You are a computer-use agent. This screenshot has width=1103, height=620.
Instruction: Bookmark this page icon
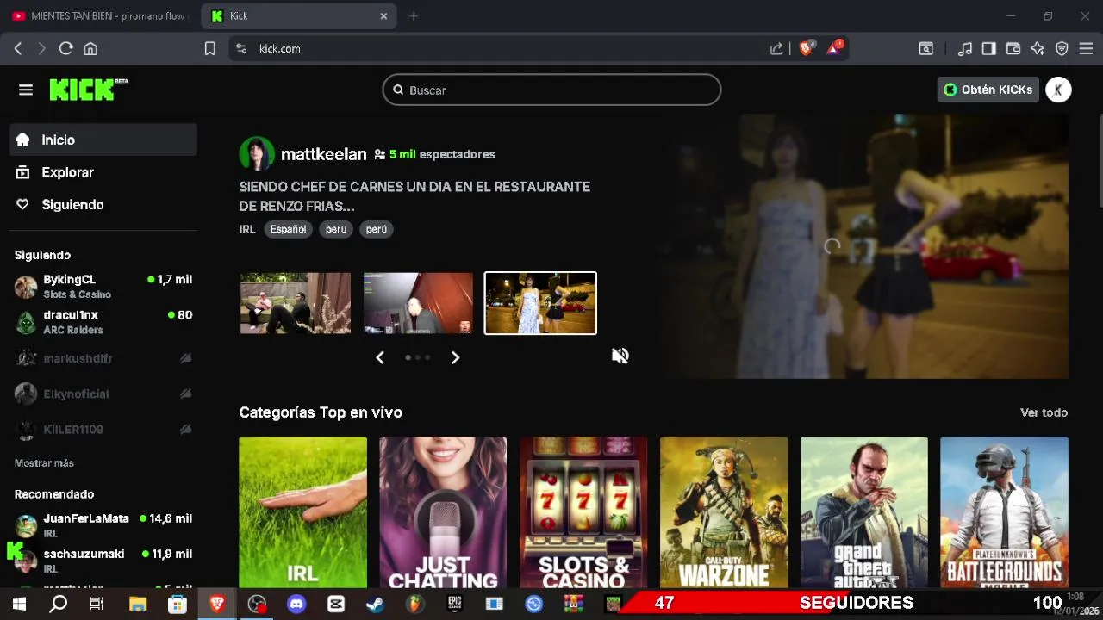click(209, 49)
